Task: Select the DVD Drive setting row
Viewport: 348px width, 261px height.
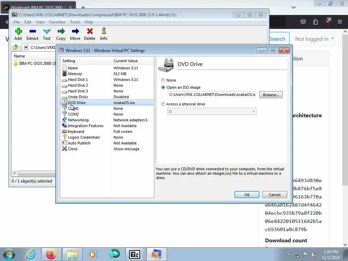Action: 107,103
